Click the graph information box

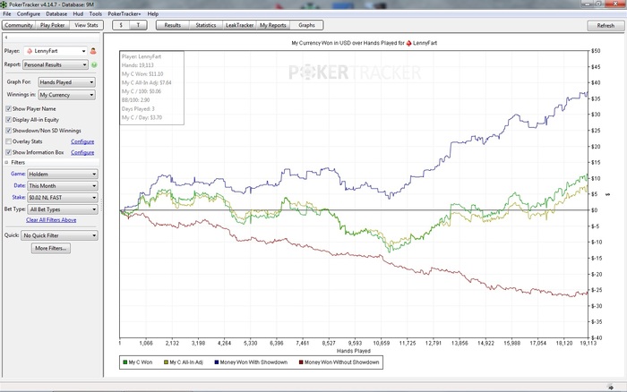(152, 88)
